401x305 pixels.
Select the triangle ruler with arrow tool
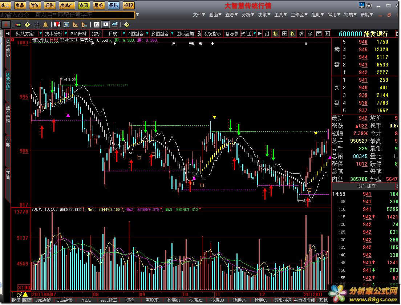click(x=84, y=25)
